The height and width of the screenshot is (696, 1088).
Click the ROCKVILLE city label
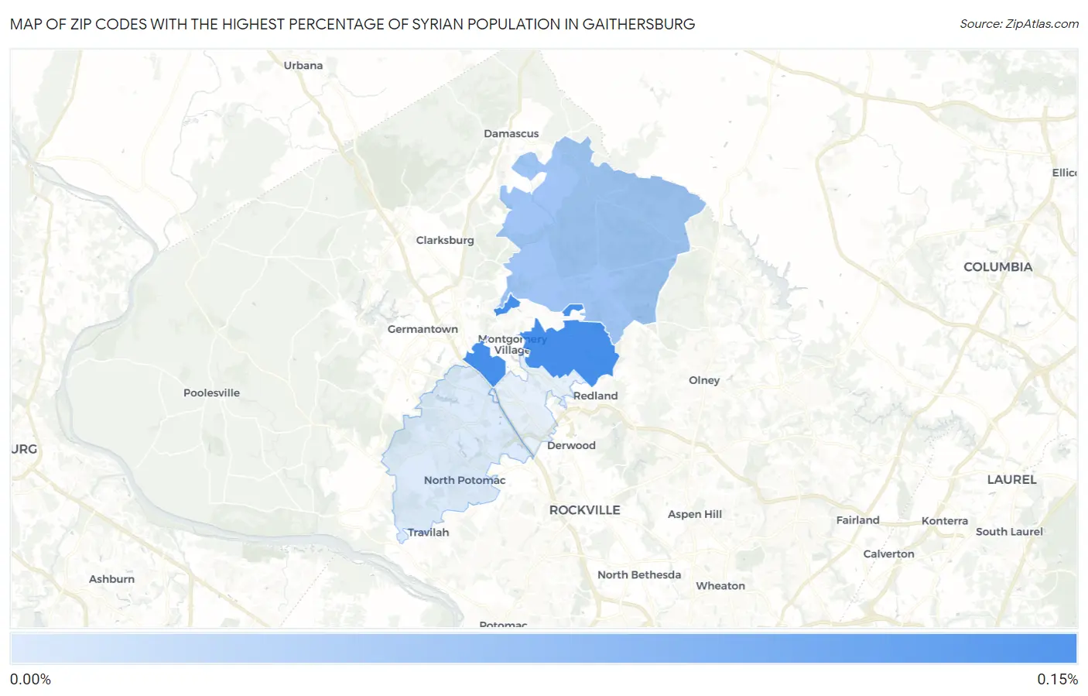pyautogui.click(x=584, y=510)
